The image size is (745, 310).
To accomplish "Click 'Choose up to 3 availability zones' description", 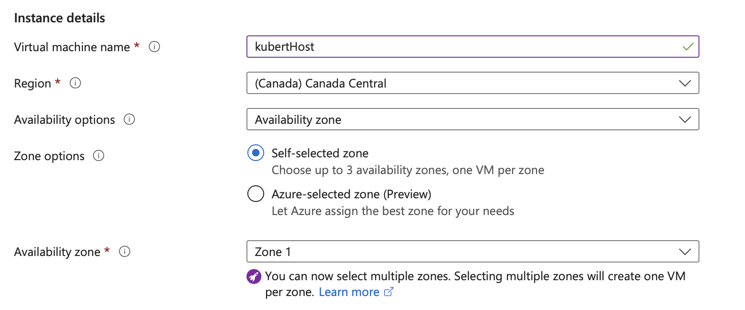I will point(407,170).
